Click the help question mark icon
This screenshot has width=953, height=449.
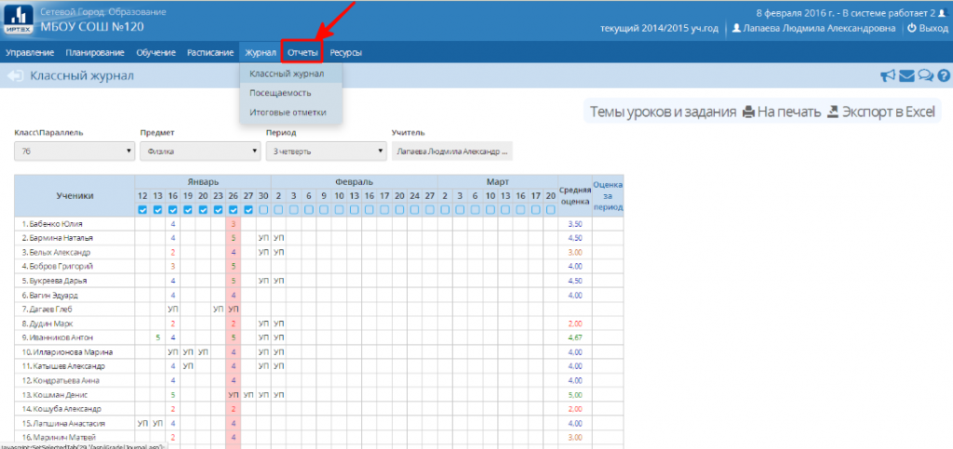click(x=943, y=76)
